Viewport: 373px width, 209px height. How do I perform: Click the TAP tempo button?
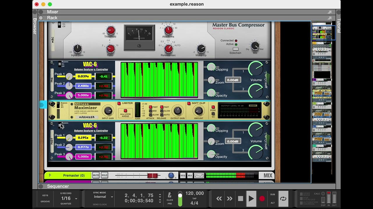coord(194,199)
